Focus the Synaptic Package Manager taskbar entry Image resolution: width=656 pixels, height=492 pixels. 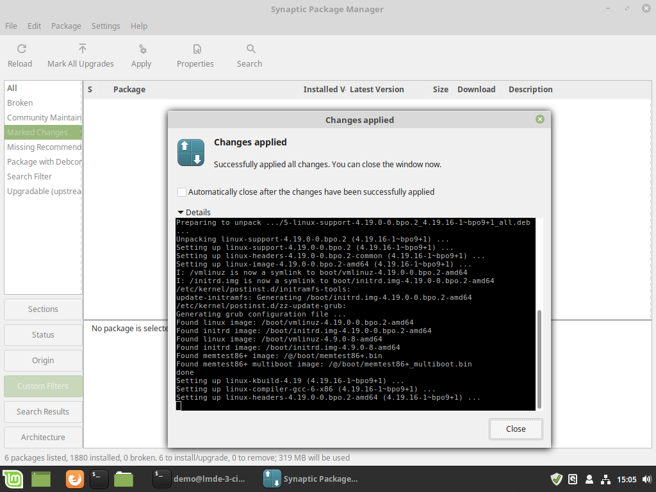(x=311, y=479)
